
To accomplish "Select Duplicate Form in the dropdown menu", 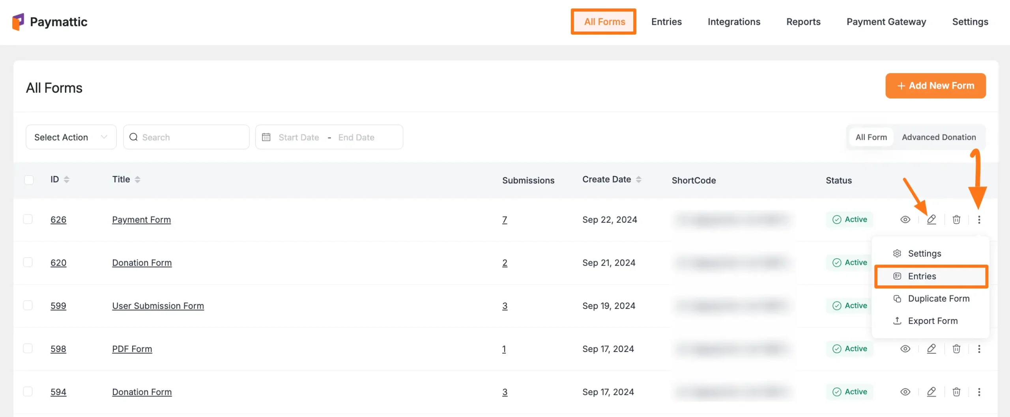I will pos(938,299).
